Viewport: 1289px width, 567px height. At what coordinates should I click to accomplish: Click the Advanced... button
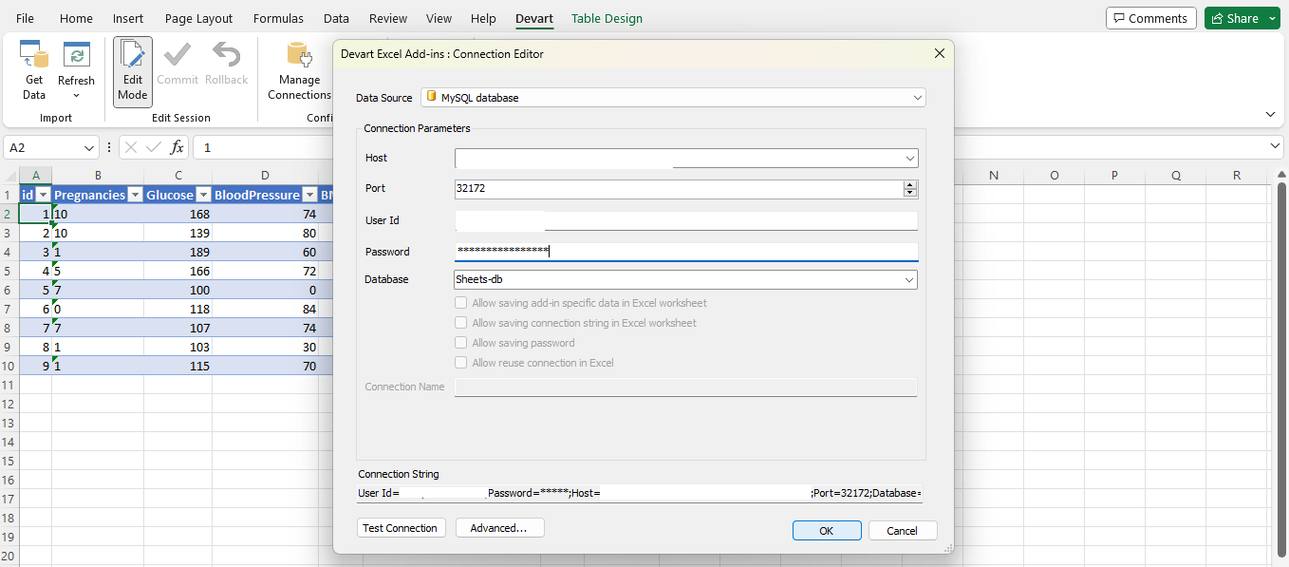[498, 528]
